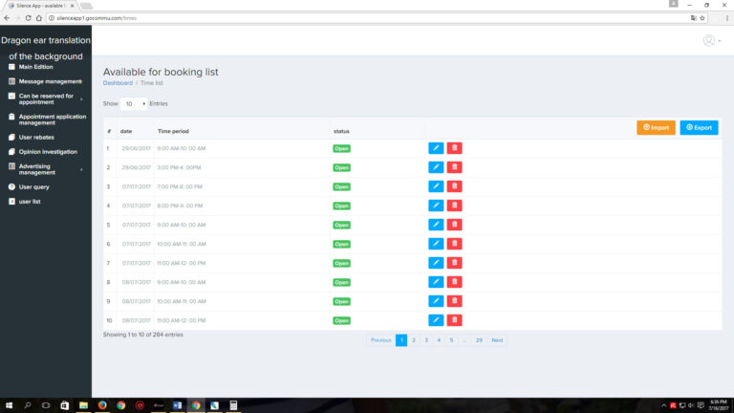This screenshot has height=413, width=734.
Task: Open Opinion investigation in the sidebar
Action: [x=48, y=151]
